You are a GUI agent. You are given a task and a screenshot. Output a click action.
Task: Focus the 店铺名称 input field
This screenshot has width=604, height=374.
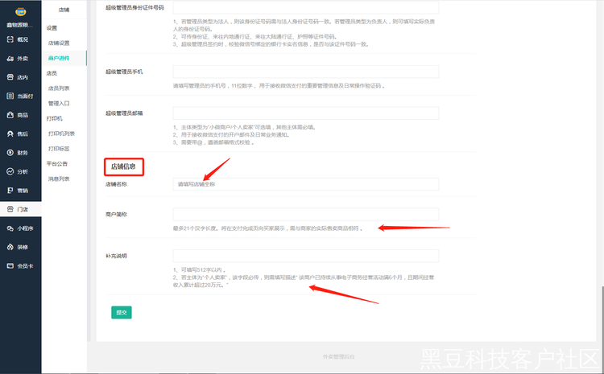(x=306, y=184)
